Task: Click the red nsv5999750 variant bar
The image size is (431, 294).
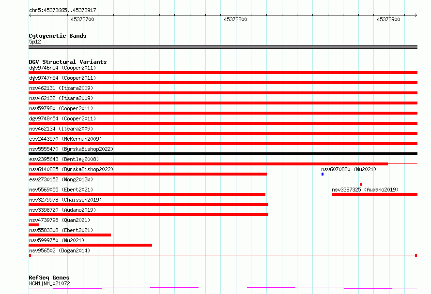Action: (91, 245)
